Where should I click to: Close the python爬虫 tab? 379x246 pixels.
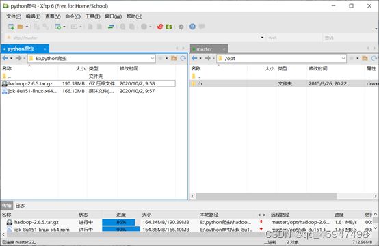[x=45, y=49]
